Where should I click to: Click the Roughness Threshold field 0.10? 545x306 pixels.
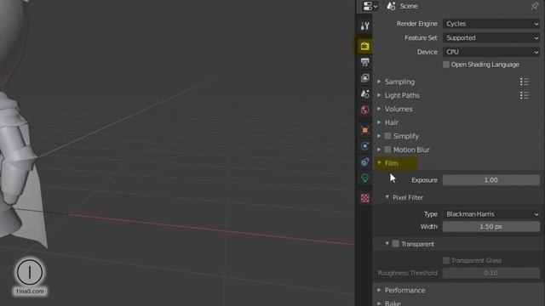491,273
